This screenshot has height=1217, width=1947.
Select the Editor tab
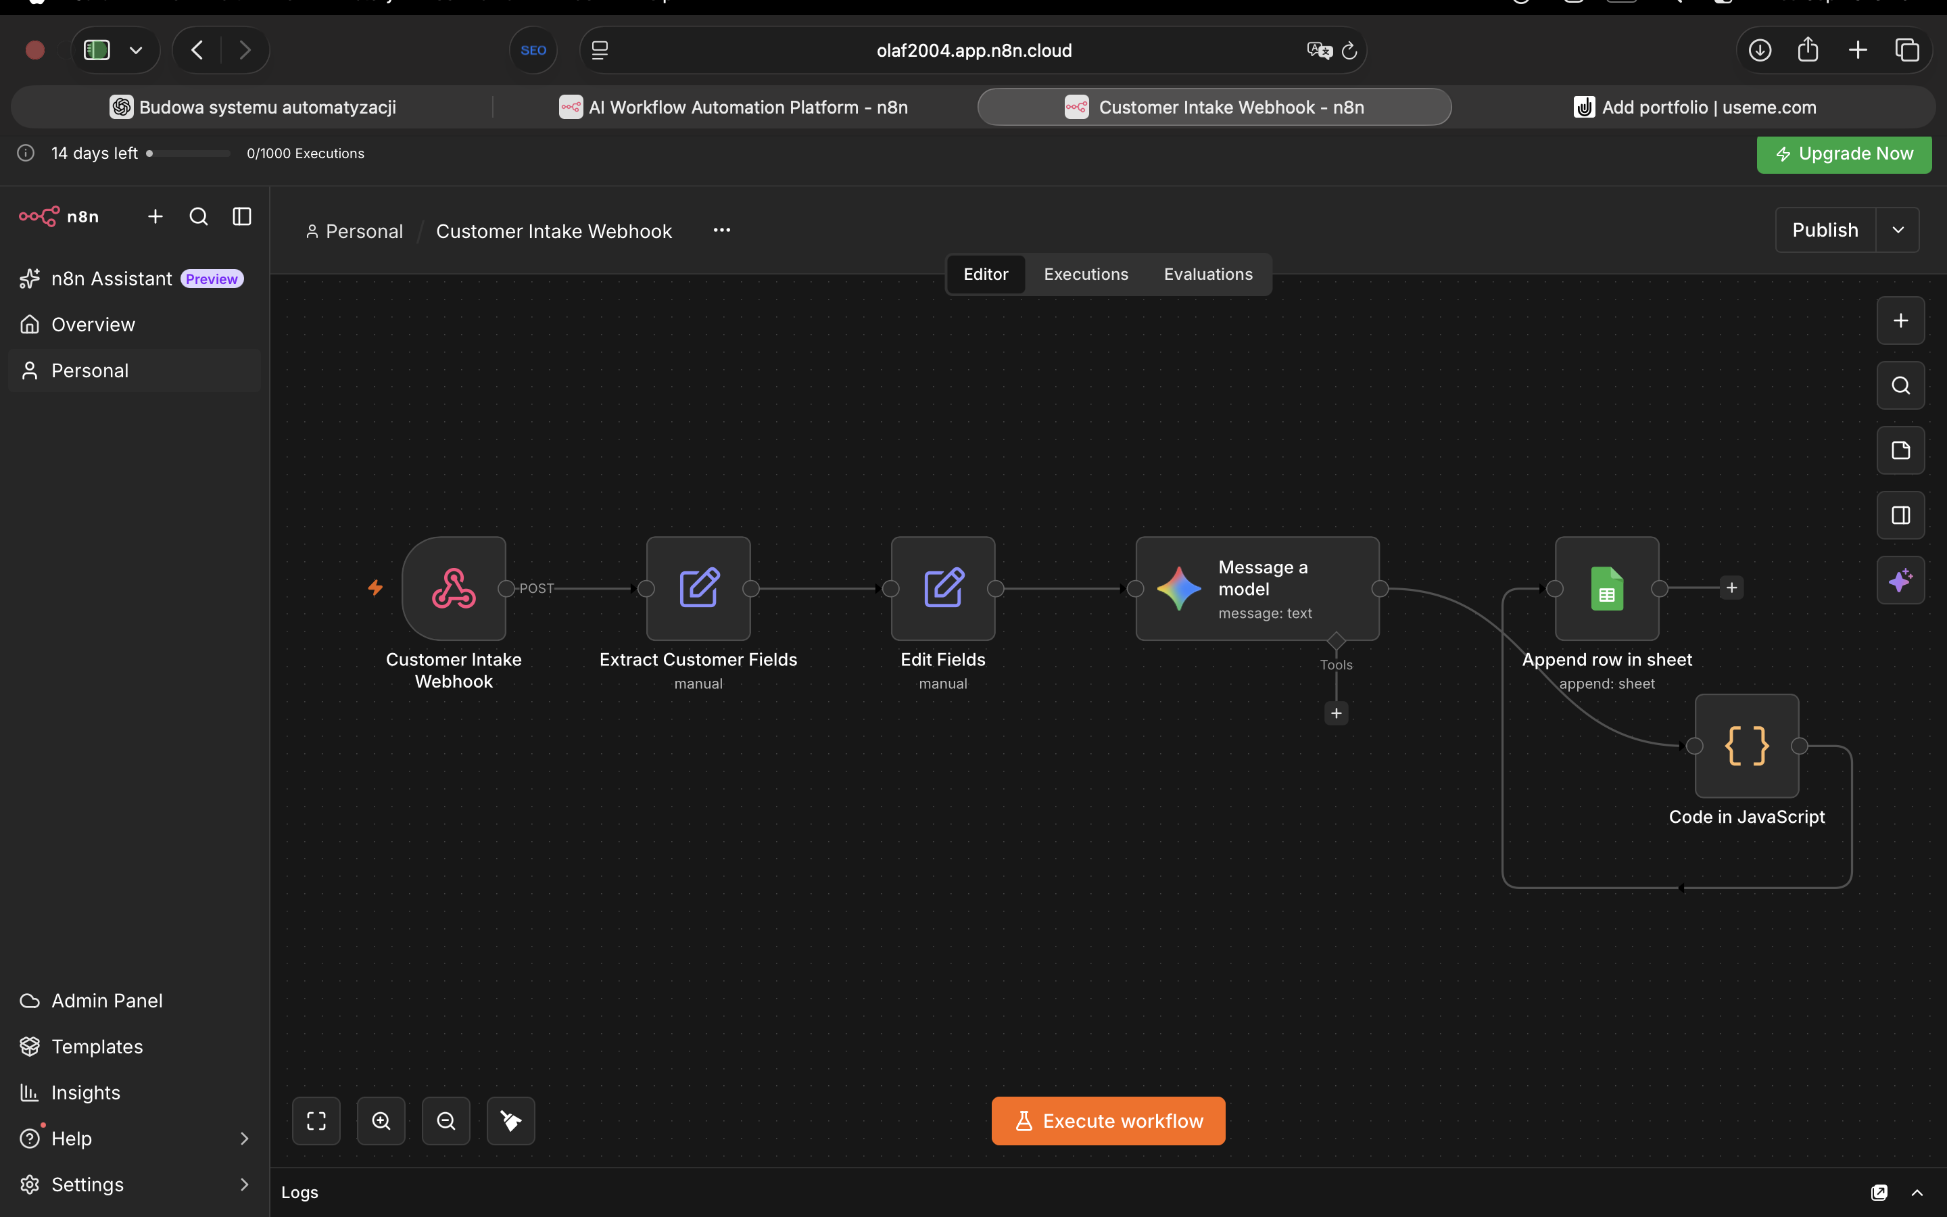(986, 275)
